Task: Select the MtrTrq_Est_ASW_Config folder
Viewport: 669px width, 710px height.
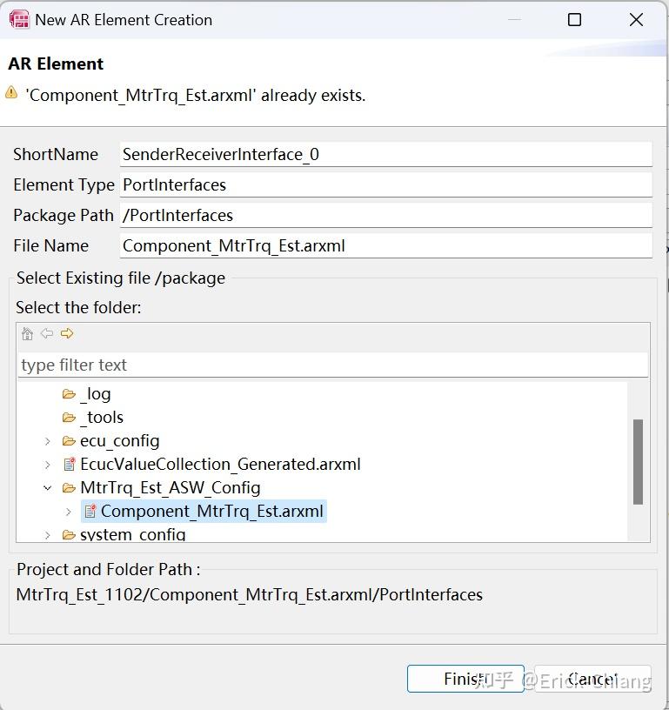Action: [x=170, y=488]
